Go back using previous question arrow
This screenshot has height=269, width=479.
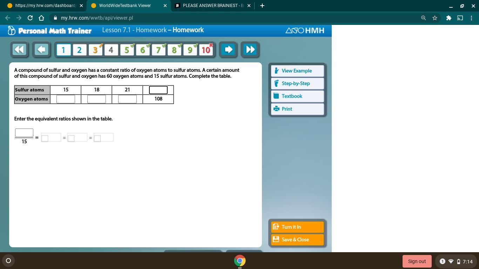pyautogui.click(x=41, y=49)
